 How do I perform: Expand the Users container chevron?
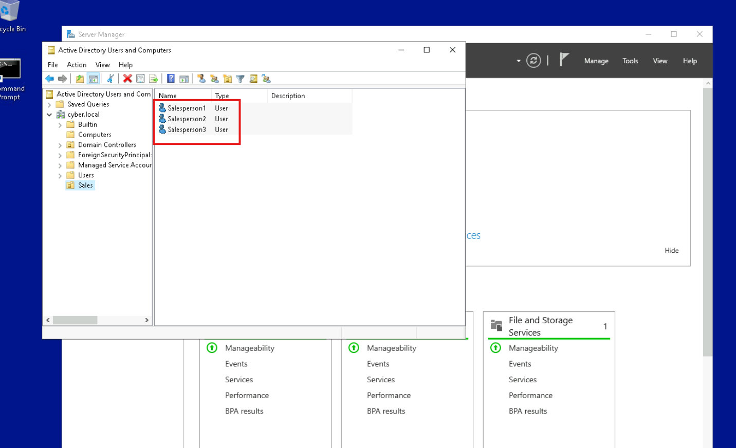[x=60, y=176]
